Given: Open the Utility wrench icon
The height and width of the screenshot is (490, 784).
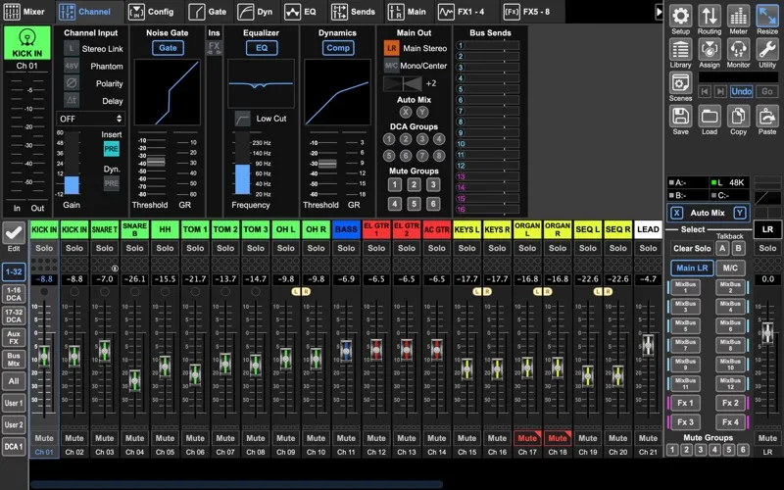Looking at the screenshot, I should 767,49.
